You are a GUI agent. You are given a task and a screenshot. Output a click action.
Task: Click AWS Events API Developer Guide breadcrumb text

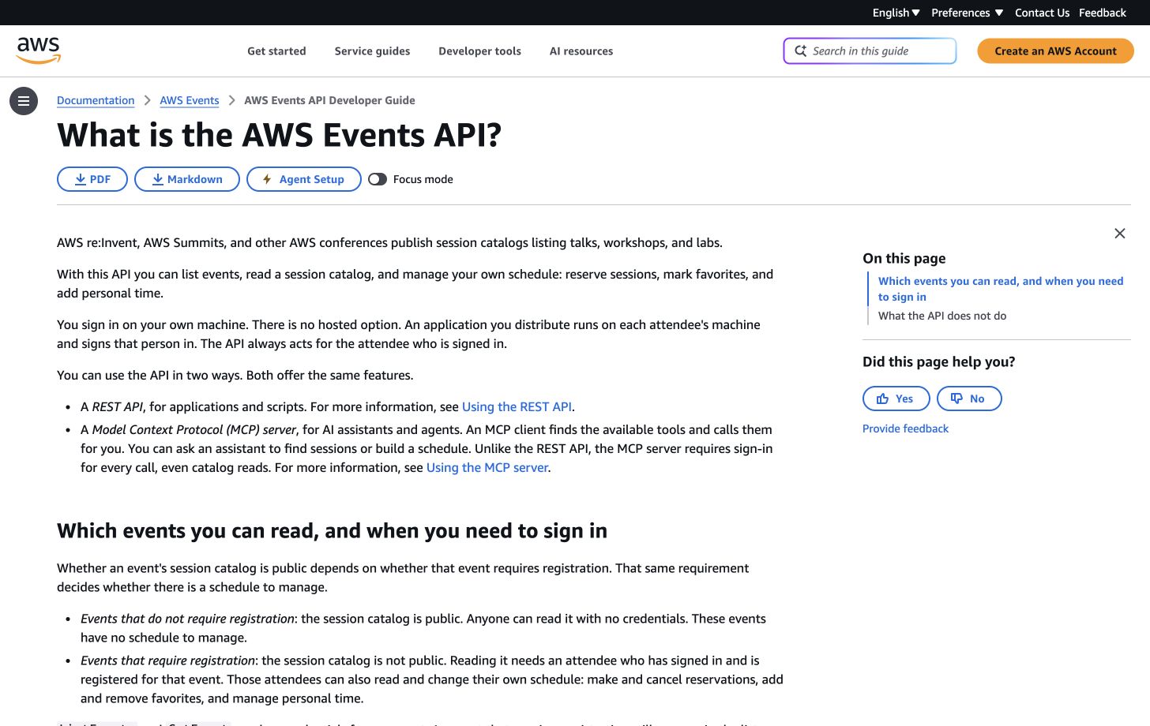[x=329, y=100]
